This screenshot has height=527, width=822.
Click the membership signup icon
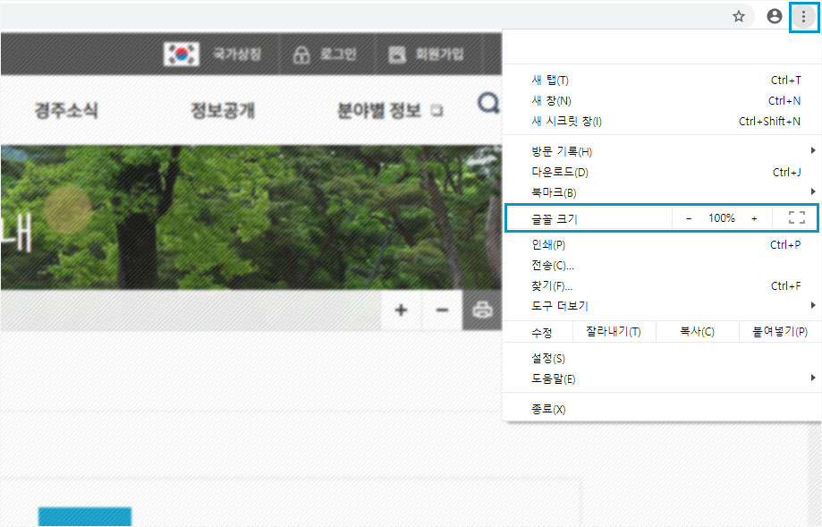397,54
